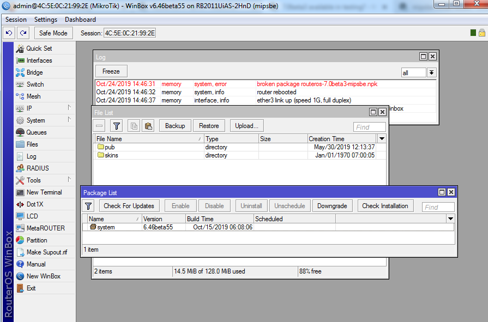Click the Downgrade button in Package List
Viewport: 488px width, 322px height.
pyautogui.click(x=332, y=206)
